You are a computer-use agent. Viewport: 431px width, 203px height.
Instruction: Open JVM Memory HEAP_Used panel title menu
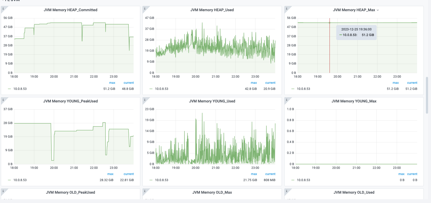click(x=212, y=10)
